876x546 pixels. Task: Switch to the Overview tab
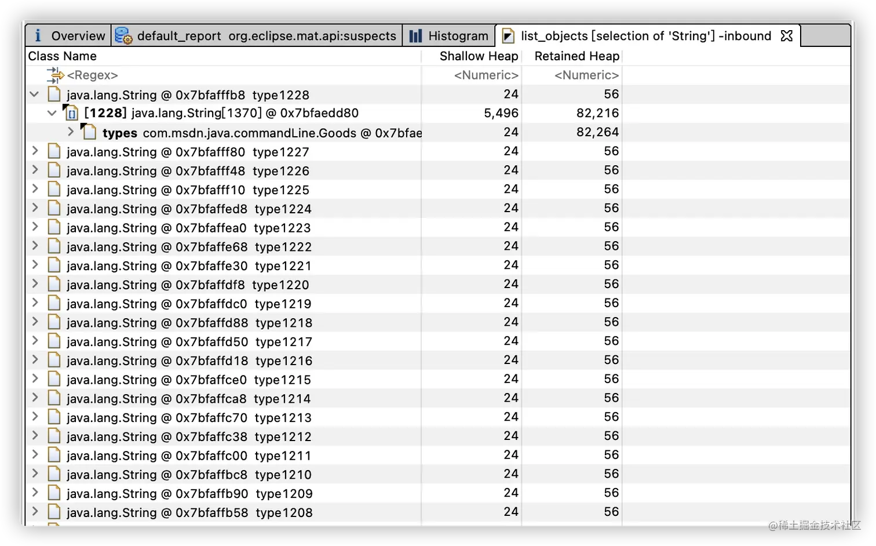68,36
